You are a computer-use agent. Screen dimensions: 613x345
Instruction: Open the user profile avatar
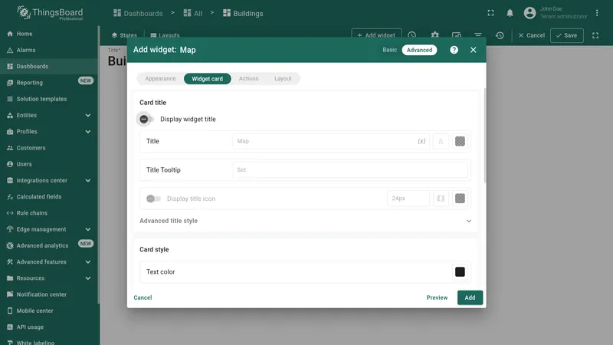point(529,13)
